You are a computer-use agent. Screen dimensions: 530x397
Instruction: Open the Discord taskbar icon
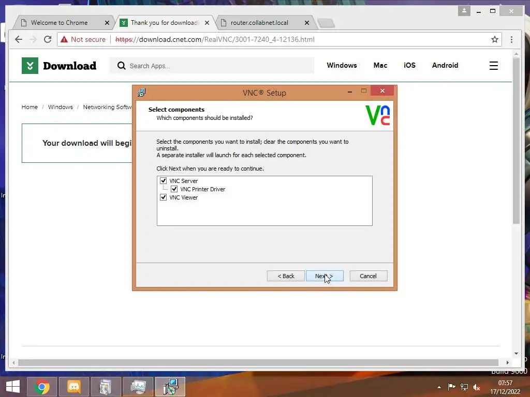[74, 387]
